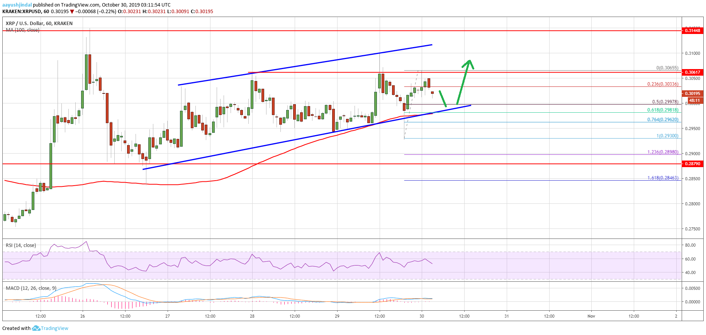Select the 0.5(0.29978) Fibonacci label
Screen dimensions: 706x335
665,102
